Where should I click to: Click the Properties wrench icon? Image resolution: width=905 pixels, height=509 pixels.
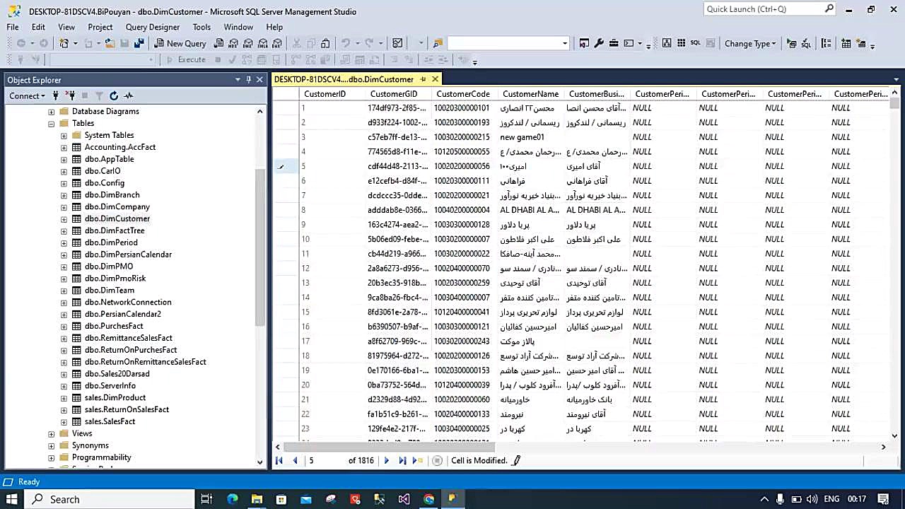pos(599,43)
